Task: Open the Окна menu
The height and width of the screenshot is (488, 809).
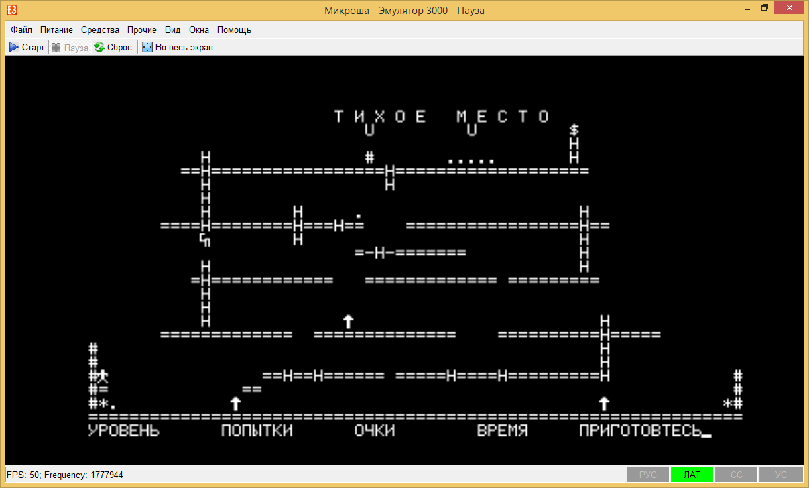Action: (199, 29)
